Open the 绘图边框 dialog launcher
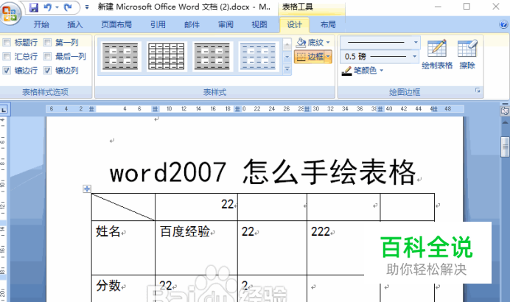510x302 pixels. (478, 91)
